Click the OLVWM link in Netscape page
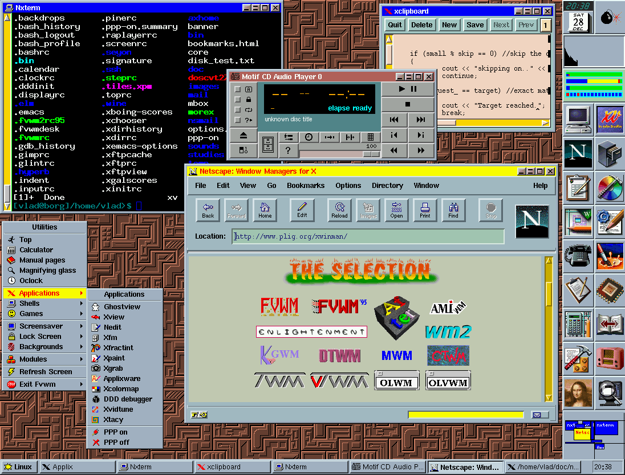Image resolution: width=625 pixels, height=475 pixels. (448, 380)
